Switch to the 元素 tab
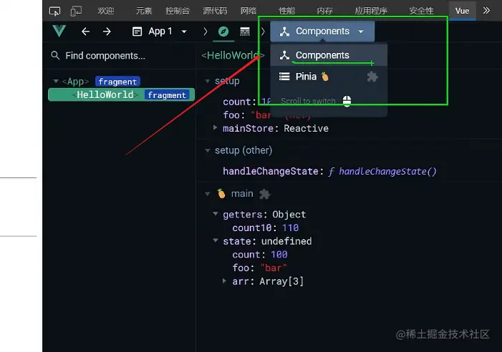 [144, 11]
